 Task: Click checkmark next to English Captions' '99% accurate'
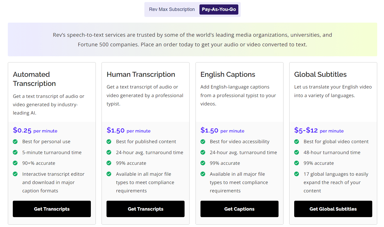click(203, 163)
